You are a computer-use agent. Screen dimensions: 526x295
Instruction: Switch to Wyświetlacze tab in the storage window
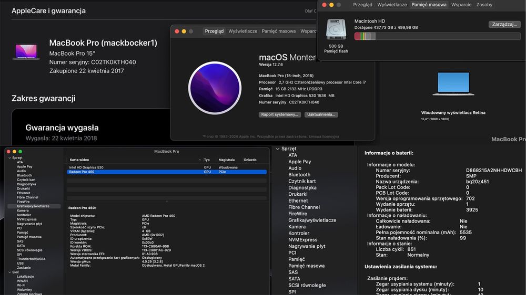coord(392,5)
